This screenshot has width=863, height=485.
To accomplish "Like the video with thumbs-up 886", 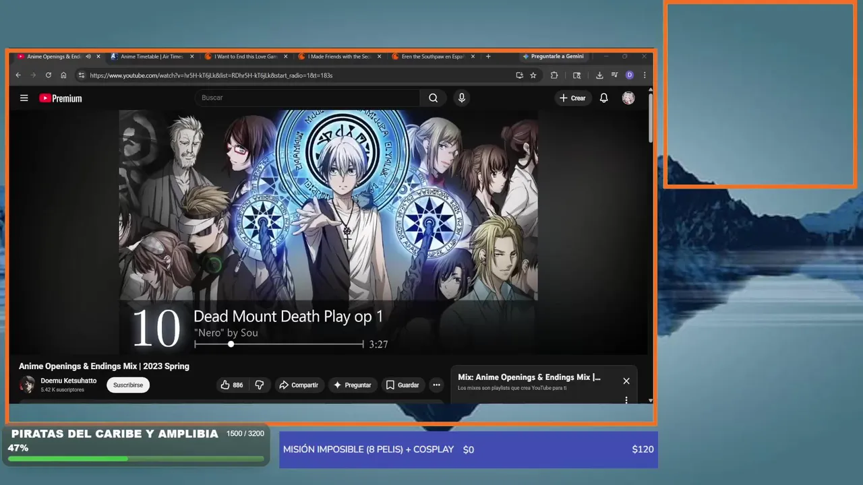I will point(232,385).
